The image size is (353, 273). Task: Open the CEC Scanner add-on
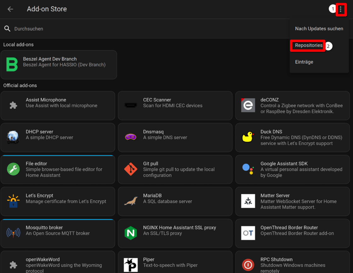(x=175, y=106)
